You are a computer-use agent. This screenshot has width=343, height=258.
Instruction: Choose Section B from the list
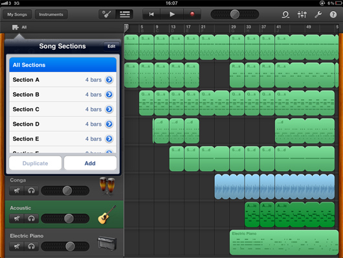pos(63,94)
